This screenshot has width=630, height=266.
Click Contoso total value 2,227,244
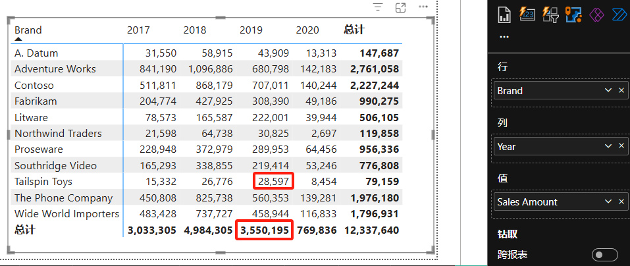(375, 86)
